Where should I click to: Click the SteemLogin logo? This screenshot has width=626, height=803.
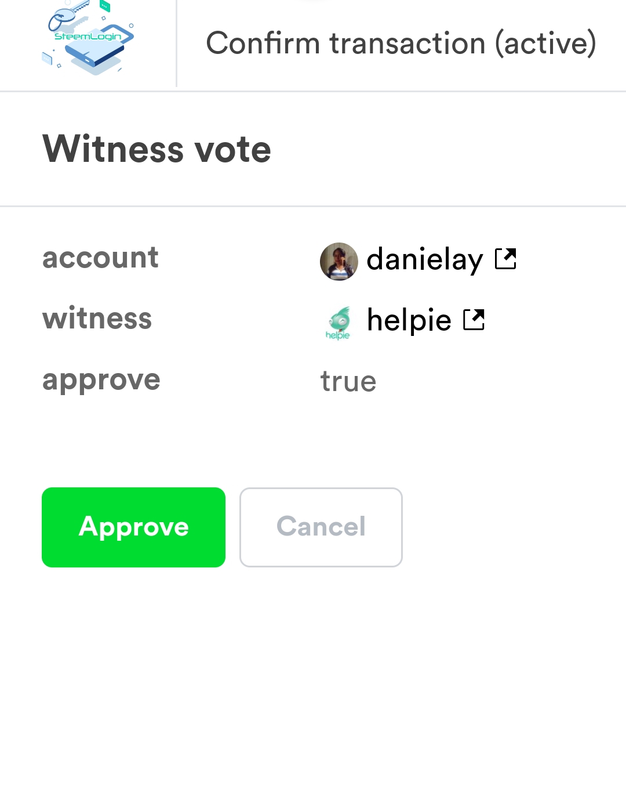pyautogui.click(x=89, y=38)
